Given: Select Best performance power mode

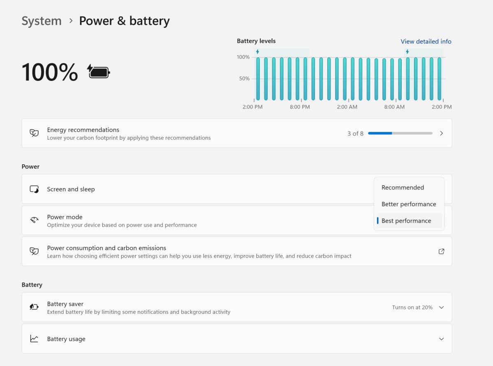Looking at the screenshot, I should click(406, 221).
